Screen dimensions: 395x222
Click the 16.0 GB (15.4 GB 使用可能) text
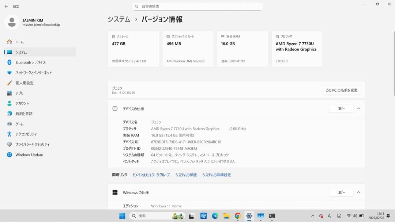pyautogui.click(x=173, y=135)
